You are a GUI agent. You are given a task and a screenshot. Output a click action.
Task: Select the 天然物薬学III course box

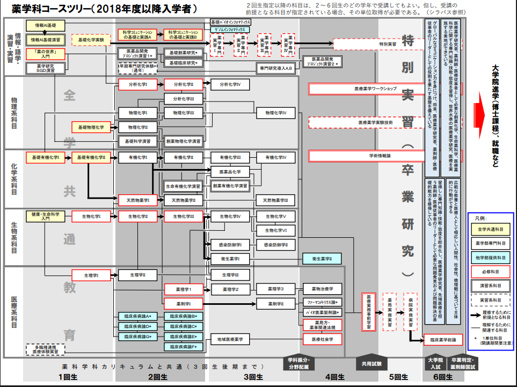point(275,200)
